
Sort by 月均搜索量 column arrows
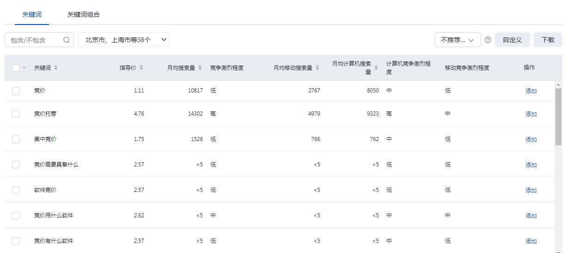coord(200,68)
